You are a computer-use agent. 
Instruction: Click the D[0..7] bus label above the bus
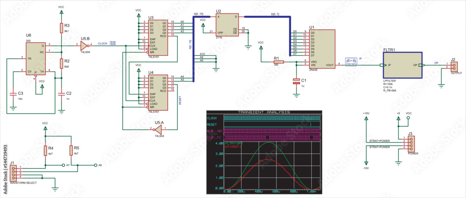tap(274, 14)
